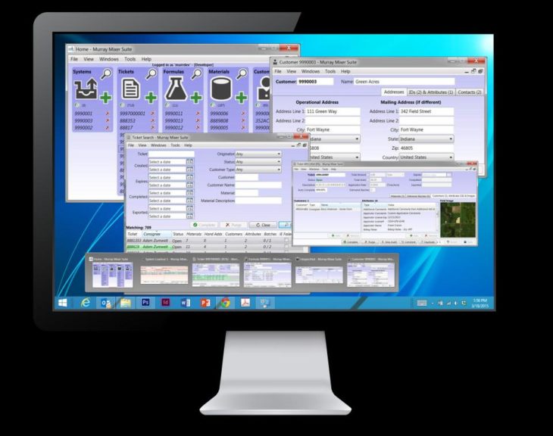Screen dimensions: 553x436
Task: Launch Photoshop from the taskbar
Action: [x=145, y=303]
